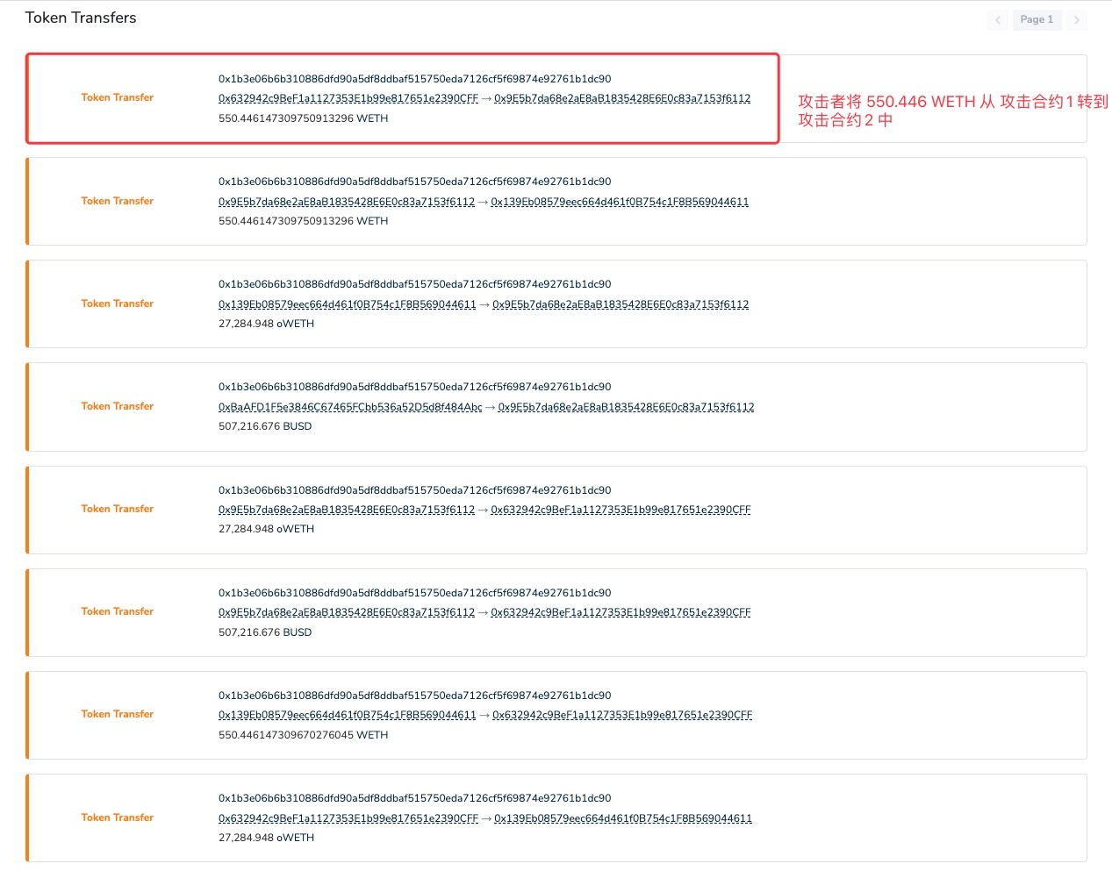Open recipient 0x139Eb085 in last transfer row

tap(623, 818)
